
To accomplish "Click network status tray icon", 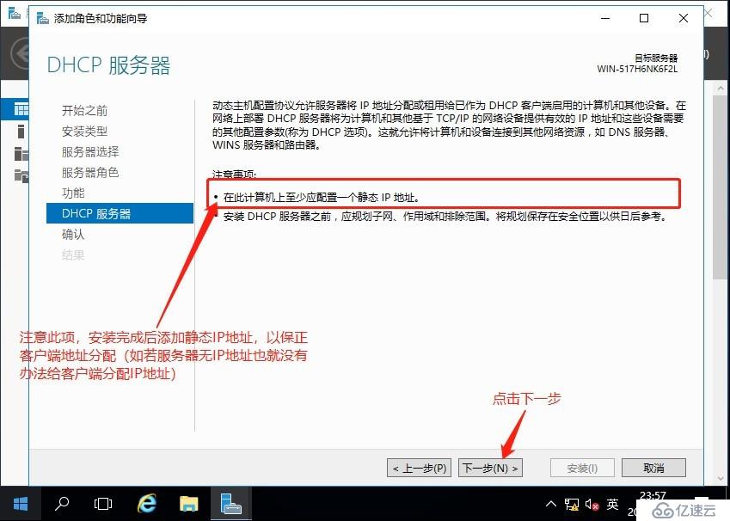I will click(x=571, y=504).
